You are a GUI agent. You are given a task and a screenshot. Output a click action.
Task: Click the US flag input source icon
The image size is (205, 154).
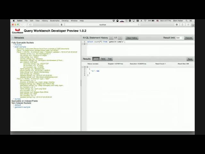coord(158,21)
